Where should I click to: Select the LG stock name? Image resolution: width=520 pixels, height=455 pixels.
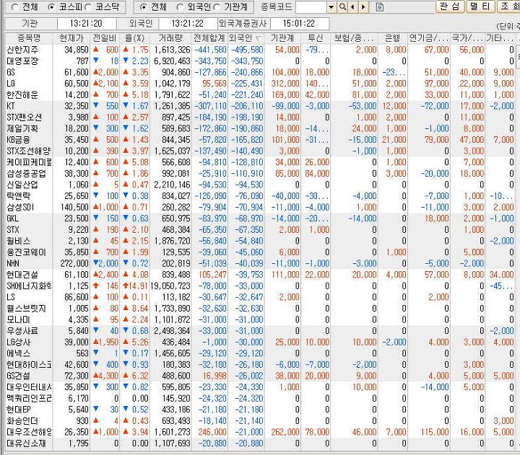tap(11, 84)
